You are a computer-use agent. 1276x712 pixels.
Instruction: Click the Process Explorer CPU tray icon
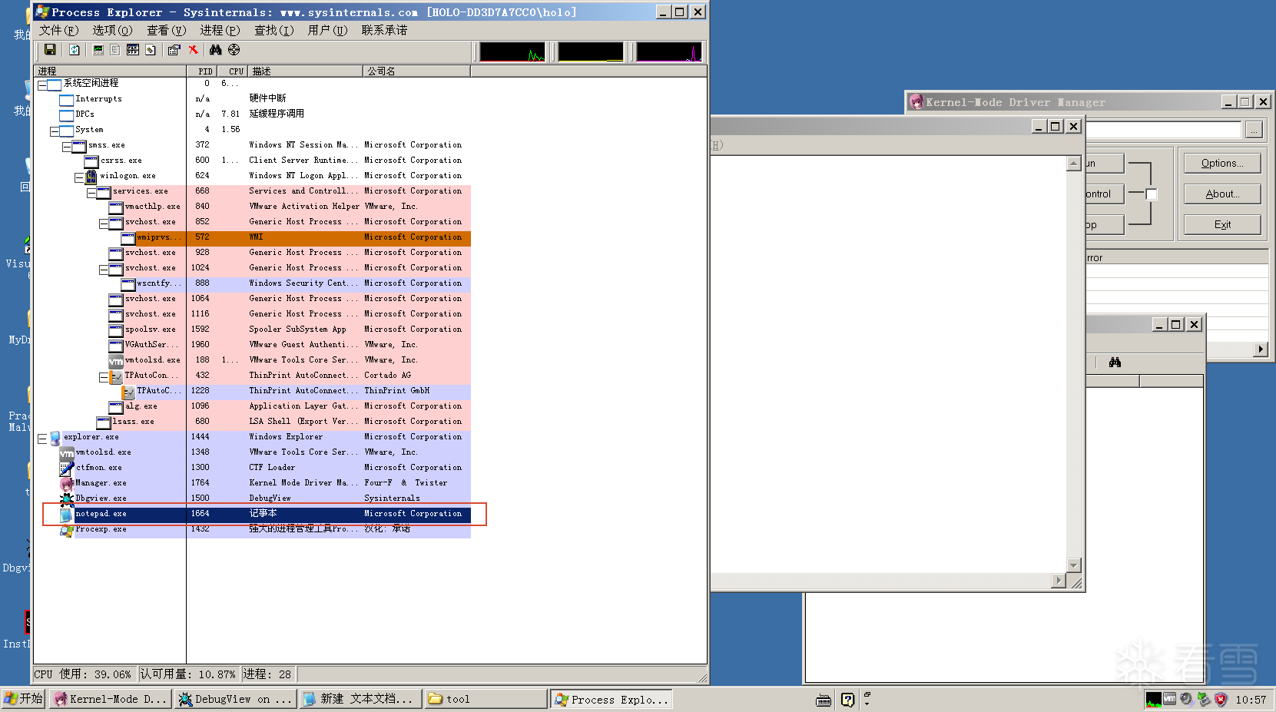point(1153,700)
